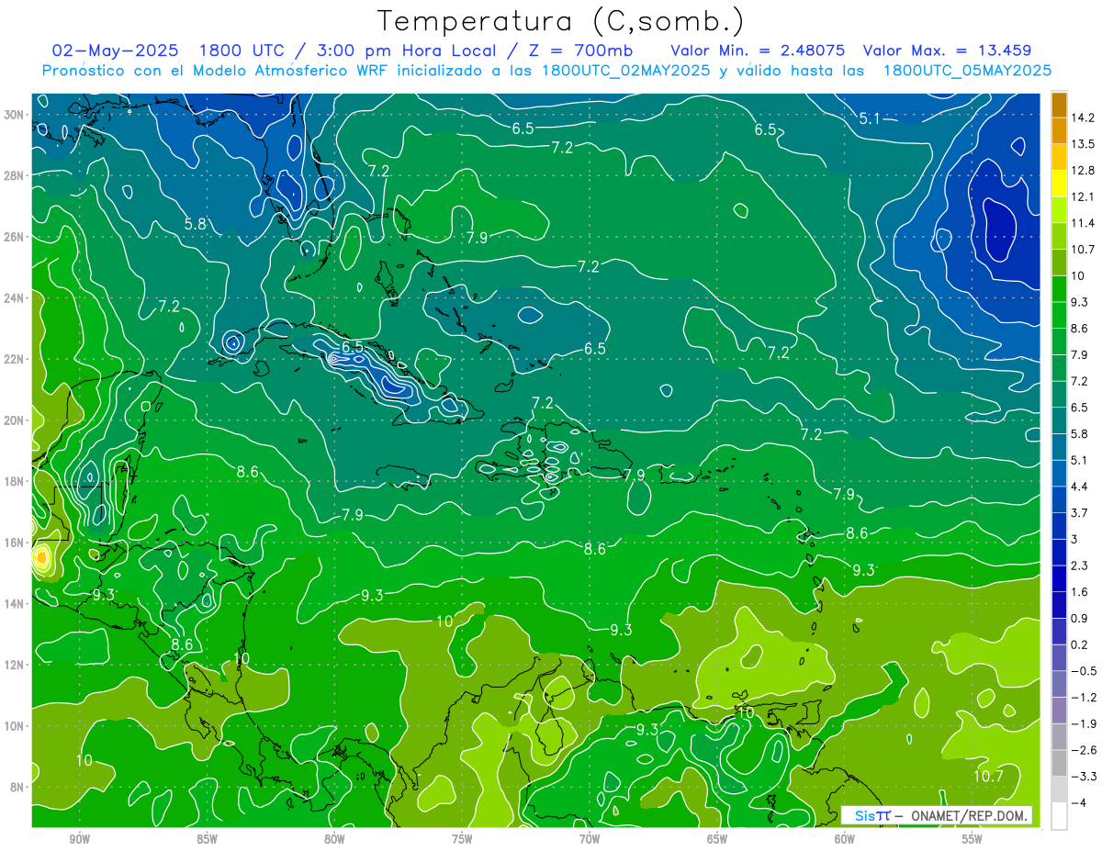Click the longitude axis label "70W"
This screenshot has width=1102, height=851.
coord(590,838)
